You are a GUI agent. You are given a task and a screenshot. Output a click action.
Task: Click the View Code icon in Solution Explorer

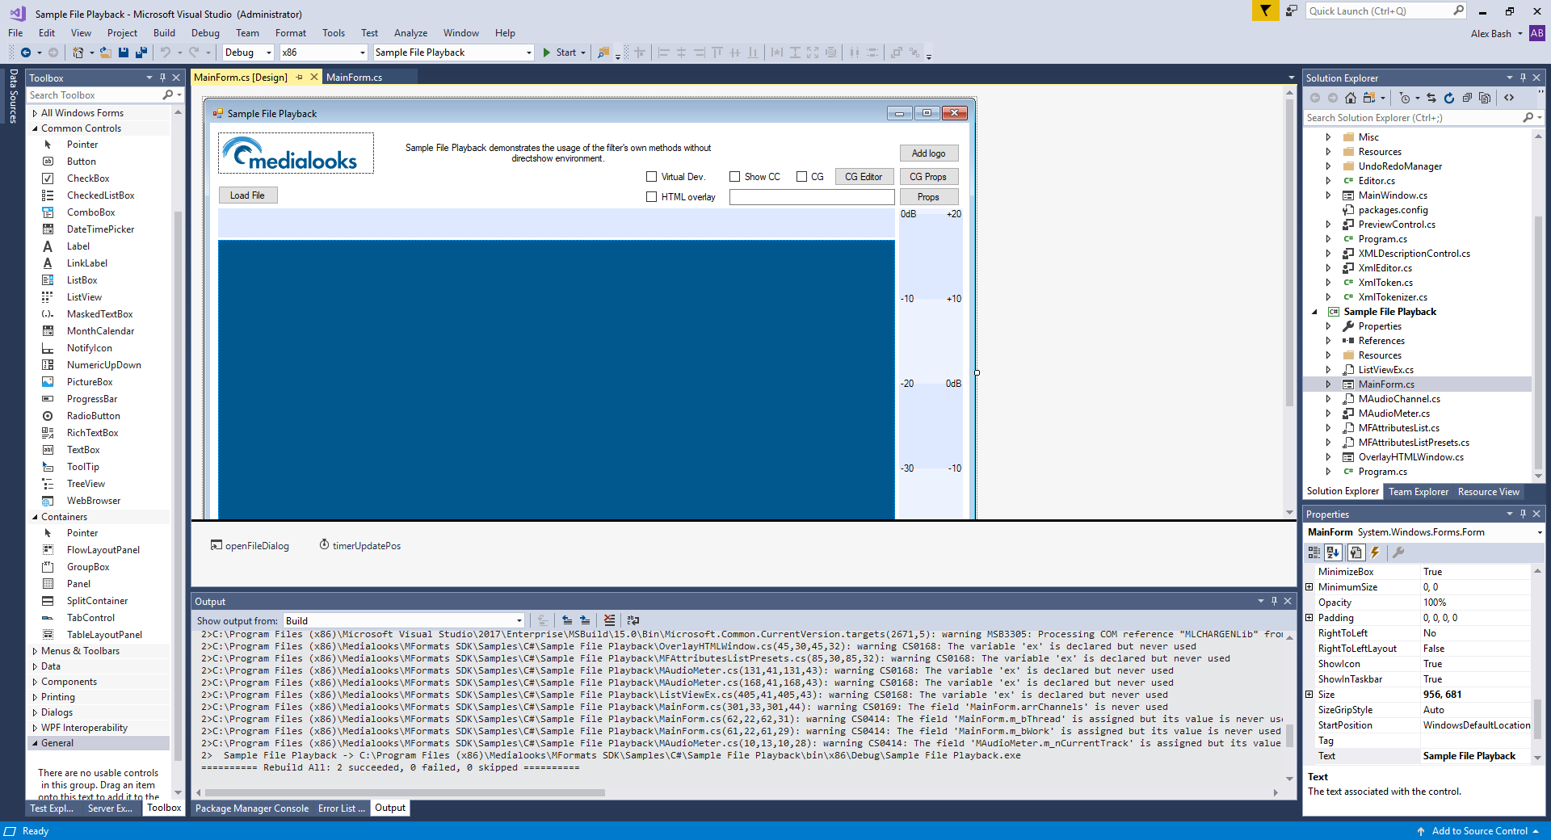1509,98
